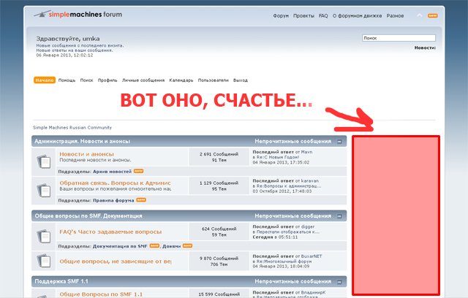Select the Помощь navigation tab

point(67,80)
